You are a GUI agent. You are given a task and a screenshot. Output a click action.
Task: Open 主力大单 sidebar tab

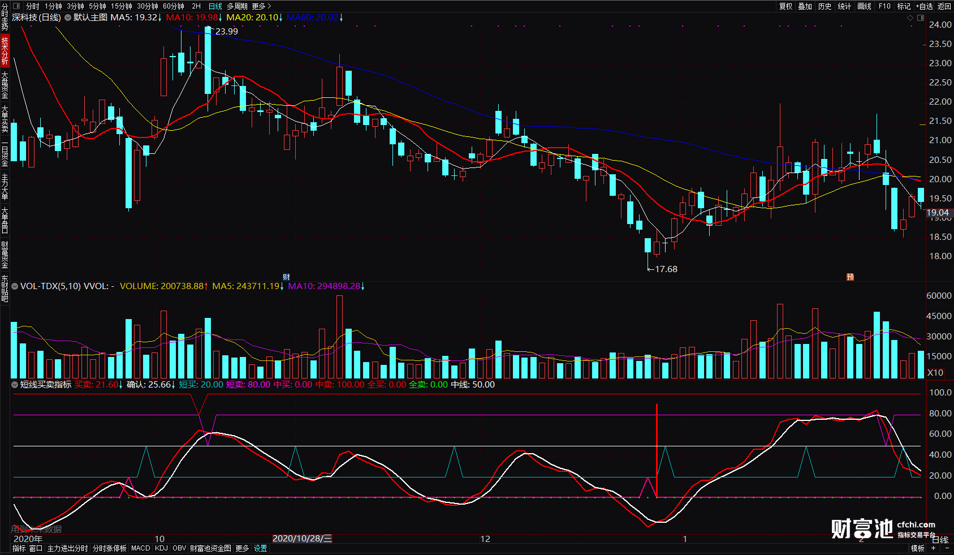tap(5, 187)
